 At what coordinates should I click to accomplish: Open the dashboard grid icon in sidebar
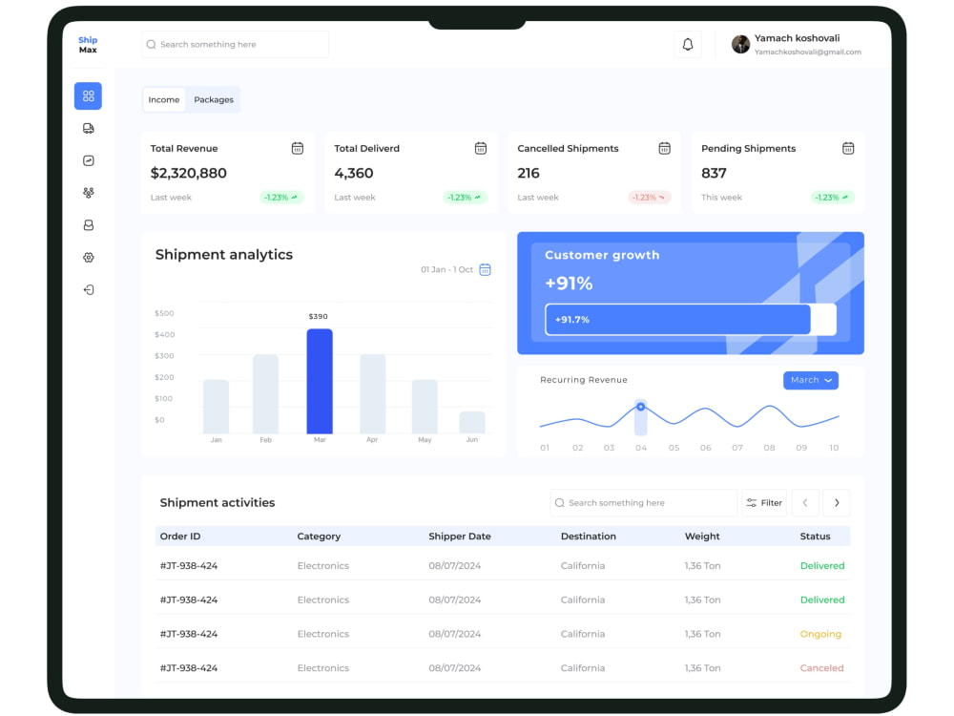(88, 96)
